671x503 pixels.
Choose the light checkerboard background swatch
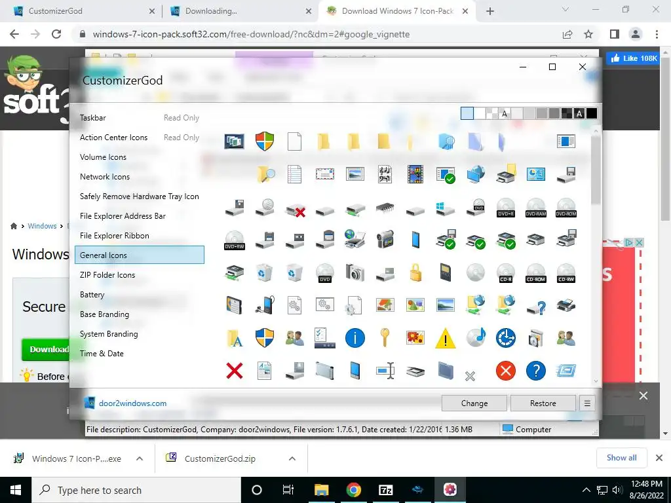[492, 113]
